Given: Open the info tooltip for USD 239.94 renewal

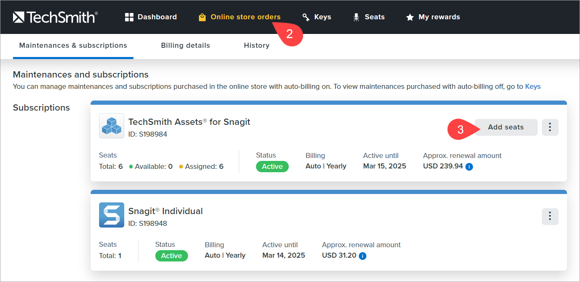Looking at the screenshot, I should point(469,166).
